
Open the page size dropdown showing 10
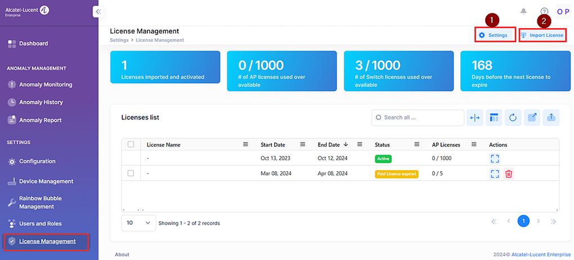138,223
